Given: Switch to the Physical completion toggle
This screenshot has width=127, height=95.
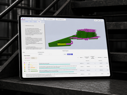Looking at the screenshot, I should pyautogui.click(x=34, y=58).
